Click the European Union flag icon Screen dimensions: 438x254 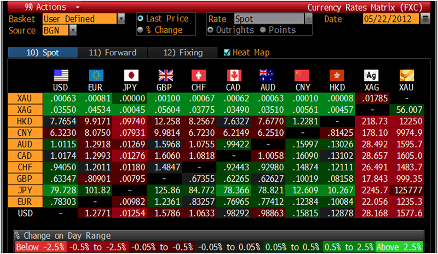(96, 76)
